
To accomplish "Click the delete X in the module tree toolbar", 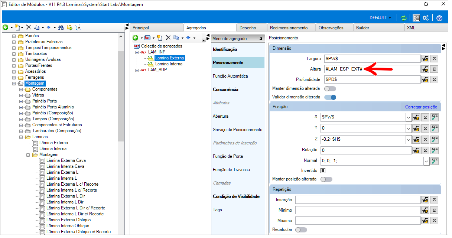I will click(x=28, y=27).
